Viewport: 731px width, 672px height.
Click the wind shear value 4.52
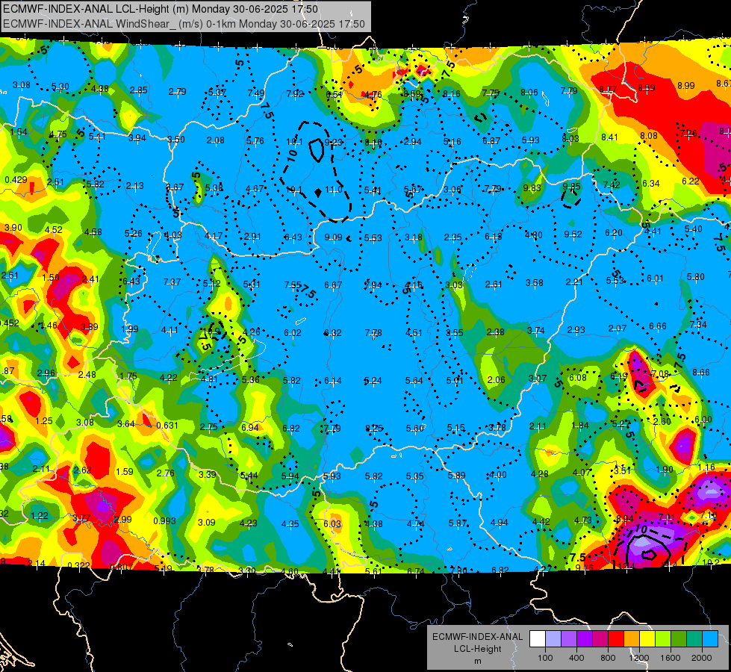pos(54,229)
